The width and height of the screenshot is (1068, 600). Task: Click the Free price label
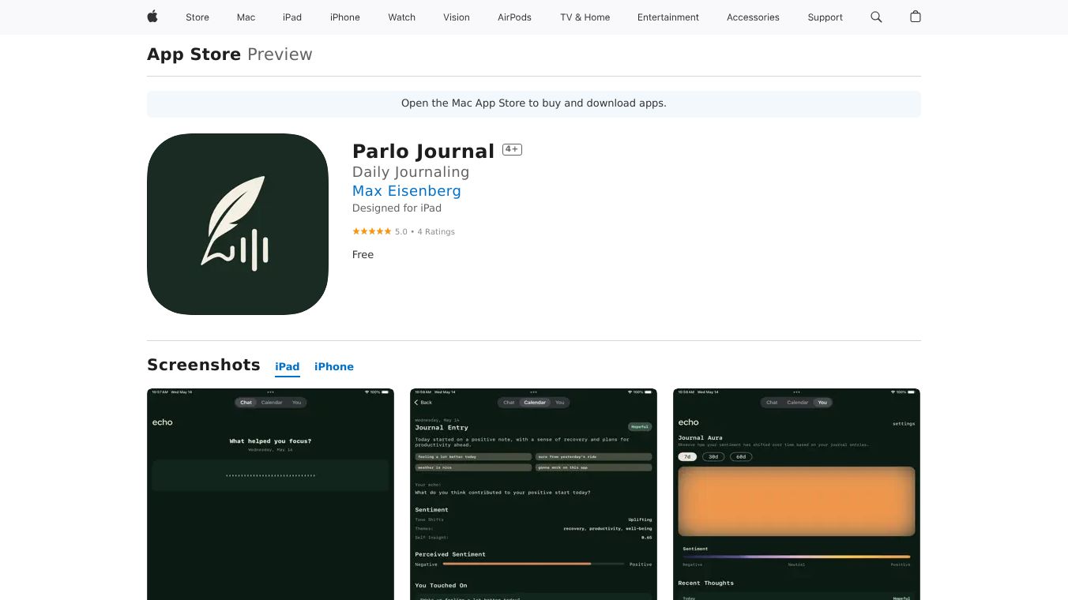[363, 255]
